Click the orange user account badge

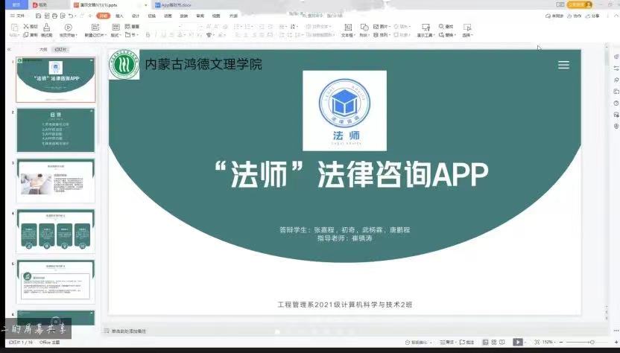579,4
